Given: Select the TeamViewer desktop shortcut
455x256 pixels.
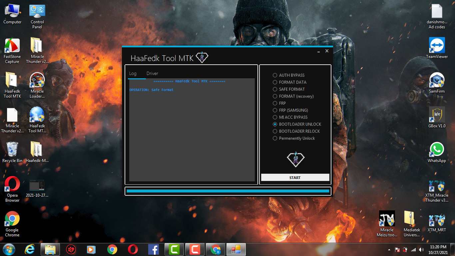Looking at the screenshot, I should pos(437,48).
